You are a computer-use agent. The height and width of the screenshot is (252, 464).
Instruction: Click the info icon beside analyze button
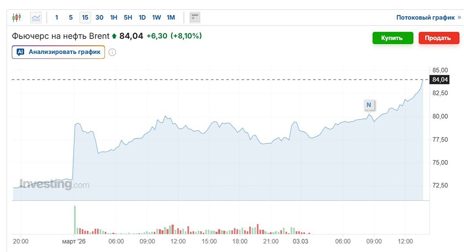112,52
